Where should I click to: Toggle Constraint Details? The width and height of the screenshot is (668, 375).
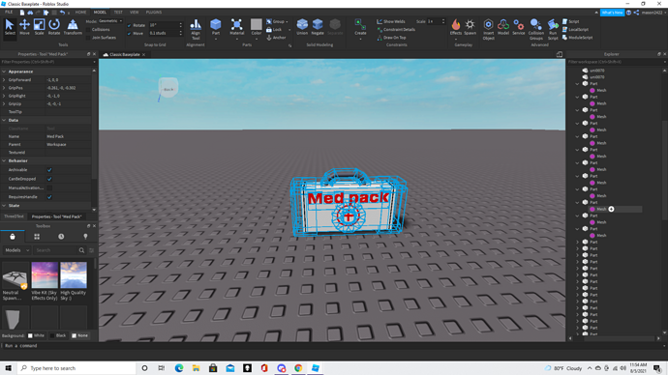tap(396, 29)
